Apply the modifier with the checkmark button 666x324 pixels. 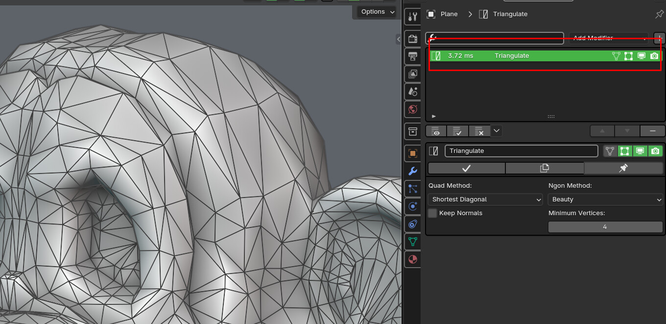466,168
